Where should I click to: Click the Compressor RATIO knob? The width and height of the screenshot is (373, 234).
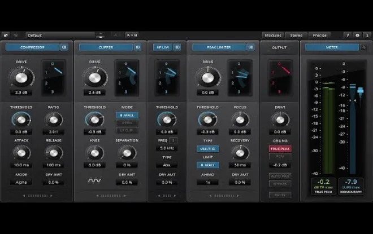(x=54, y=120)
